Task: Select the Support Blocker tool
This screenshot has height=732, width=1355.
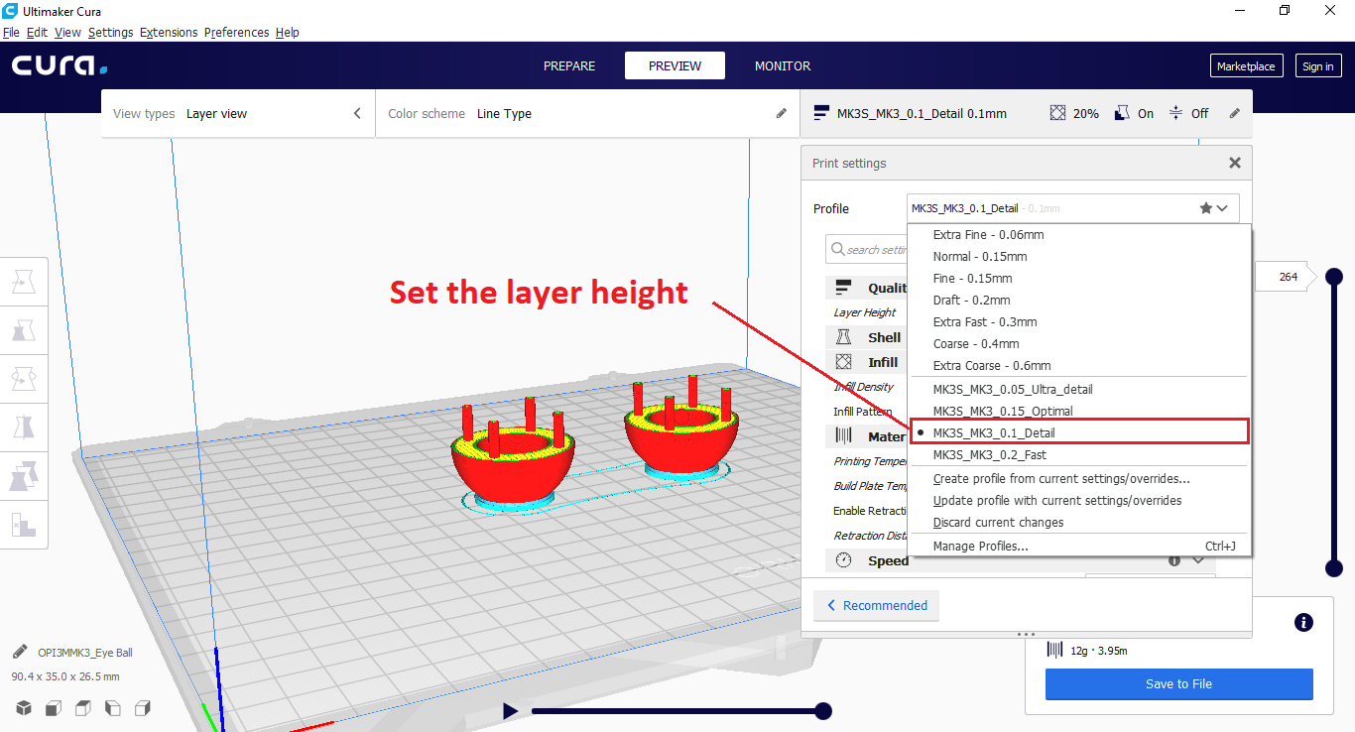Action: click(x=24, y=523)
